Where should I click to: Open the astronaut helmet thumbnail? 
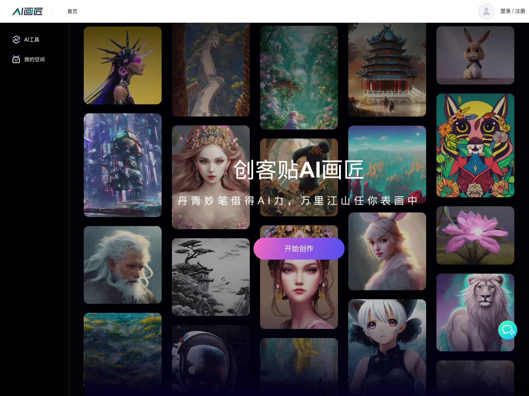[x=211, y=360]
